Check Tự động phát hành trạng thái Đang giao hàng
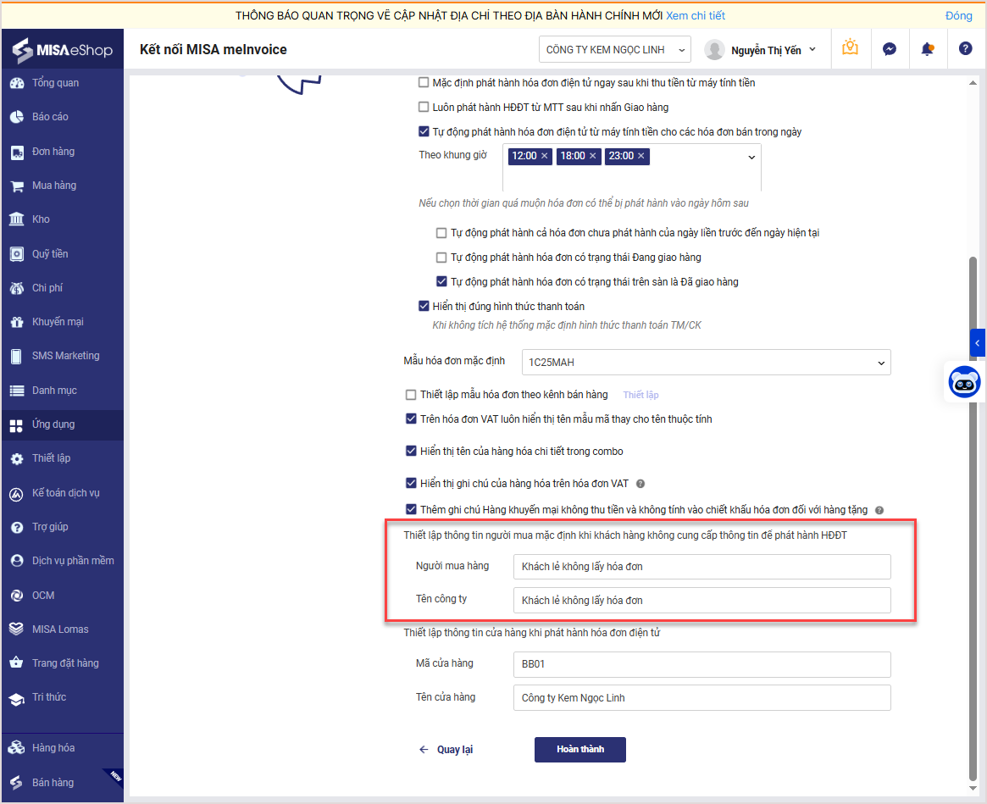 tap(441, 258)
